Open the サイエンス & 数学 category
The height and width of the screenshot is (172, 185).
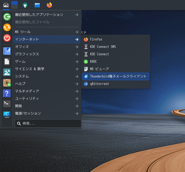pyautogui.click(x=47, y=69)
